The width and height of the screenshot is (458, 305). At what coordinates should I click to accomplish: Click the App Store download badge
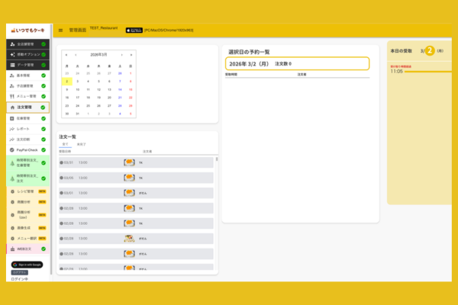point(133,30)
